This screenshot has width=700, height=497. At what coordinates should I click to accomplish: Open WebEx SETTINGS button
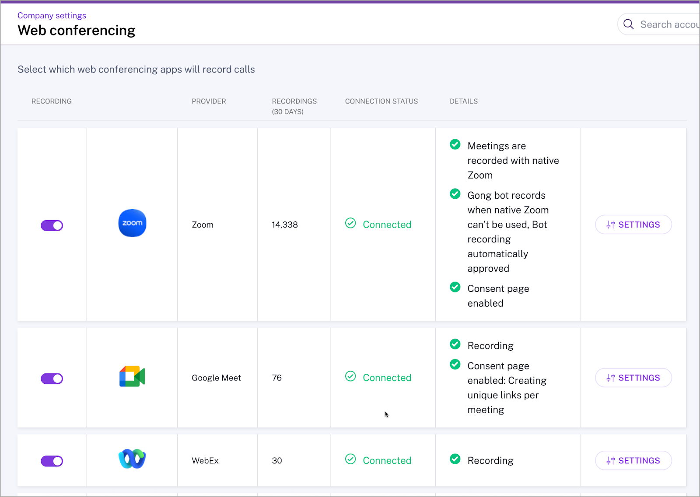633,461
